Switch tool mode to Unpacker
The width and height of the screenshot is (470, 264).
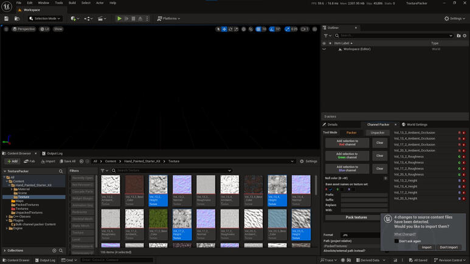378,132
